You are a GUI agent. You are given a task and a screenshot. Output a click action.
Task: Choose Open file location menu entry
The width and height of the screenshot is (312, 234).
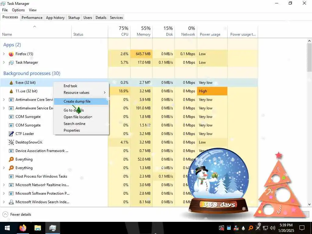tap(81, 117)
